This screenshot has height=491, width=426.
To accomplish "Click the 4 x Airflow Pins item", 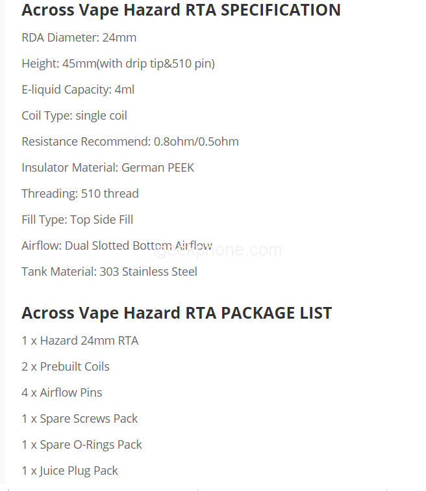I will pyautogui.click(x=62, y=393).
